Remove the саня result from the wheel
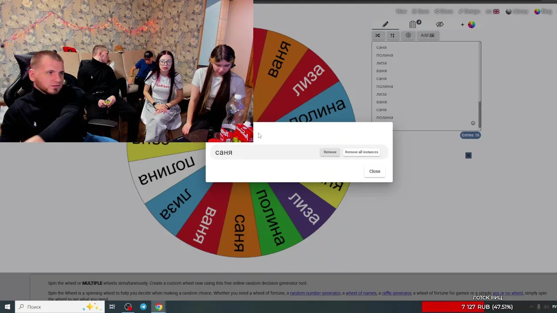557x313 pixels. pyautogui.click(x=330, y=152)
